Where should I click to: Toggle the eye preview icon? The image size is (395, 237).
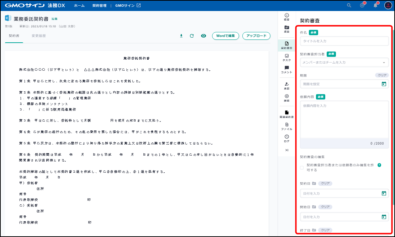point(204,36)
